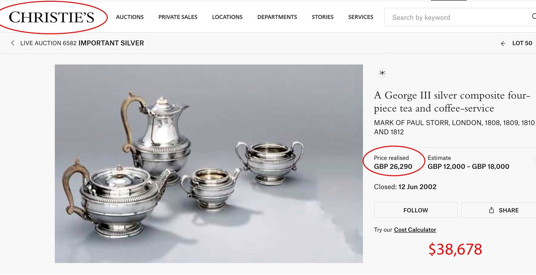
Task: Open the SERVICES navigation menu
Action: click(360, 17)
